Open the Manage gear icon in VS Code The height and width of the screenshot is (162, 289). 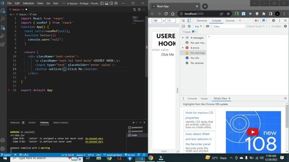tap(3, 148)
